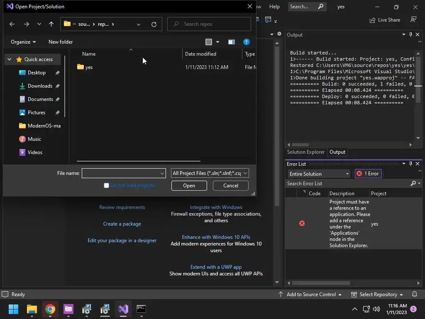Image resolution: width=425 pixels, height=319 pixels.
Task: Sort the Error List by Code column
Action: pyautogui.click(x=315, y=194)
